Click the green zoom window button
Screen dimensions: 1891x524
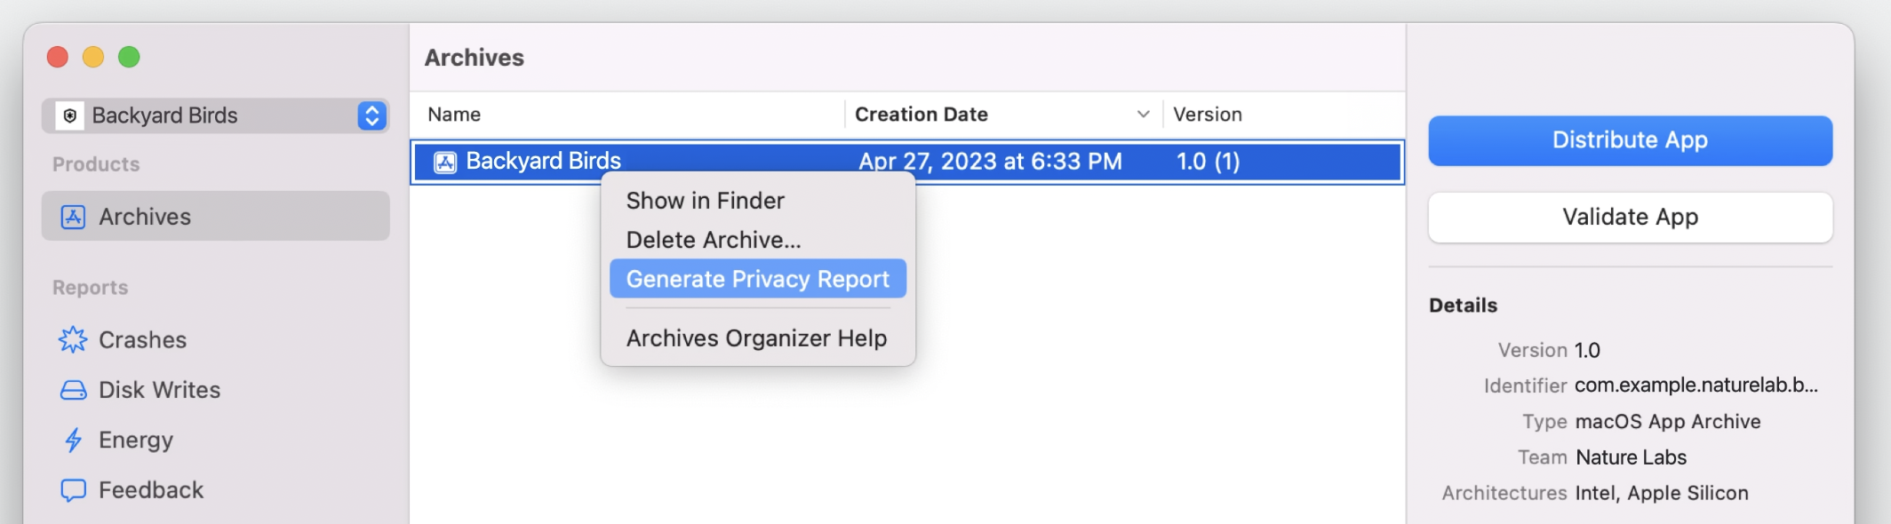129,57
